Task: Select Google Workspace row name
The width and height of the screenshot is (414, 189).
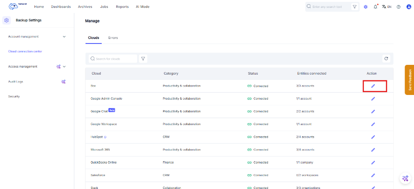Action: (104, 124)
